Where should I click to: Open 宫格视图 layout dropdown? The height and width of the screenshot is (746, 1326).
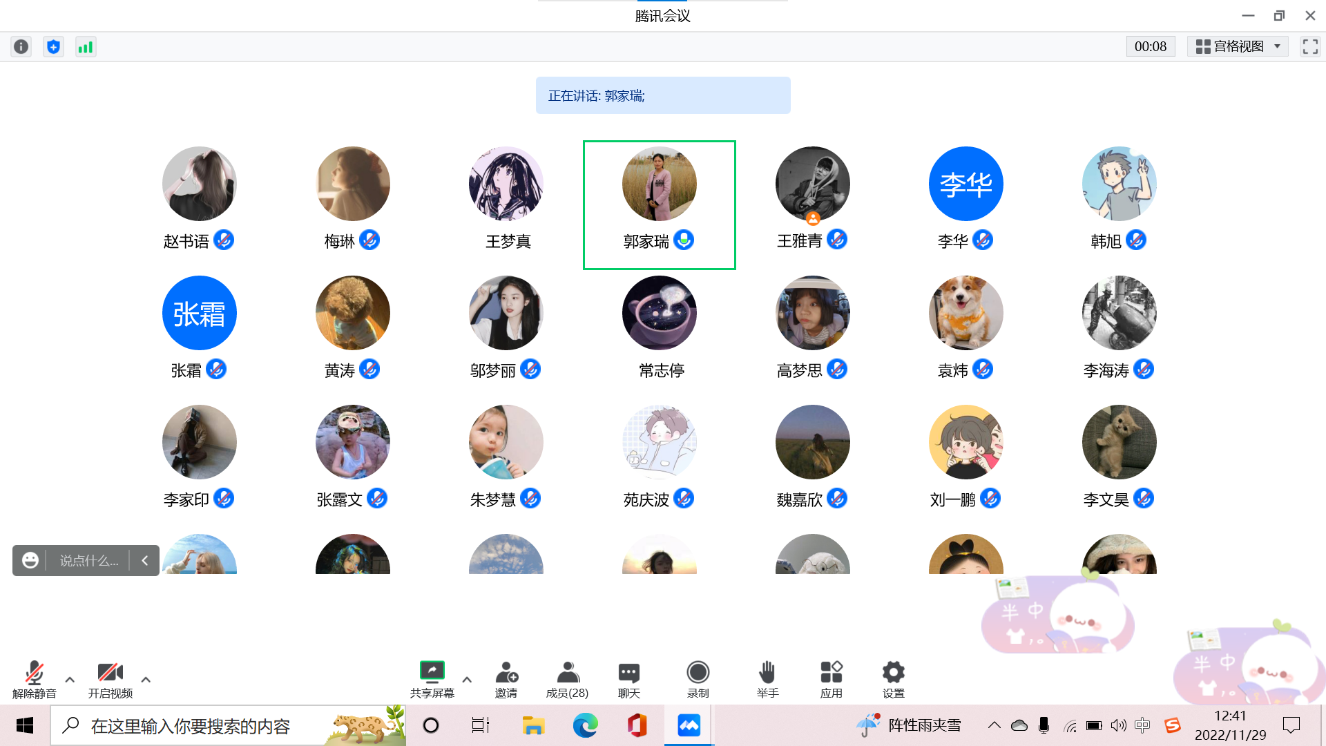point(1238,46)
